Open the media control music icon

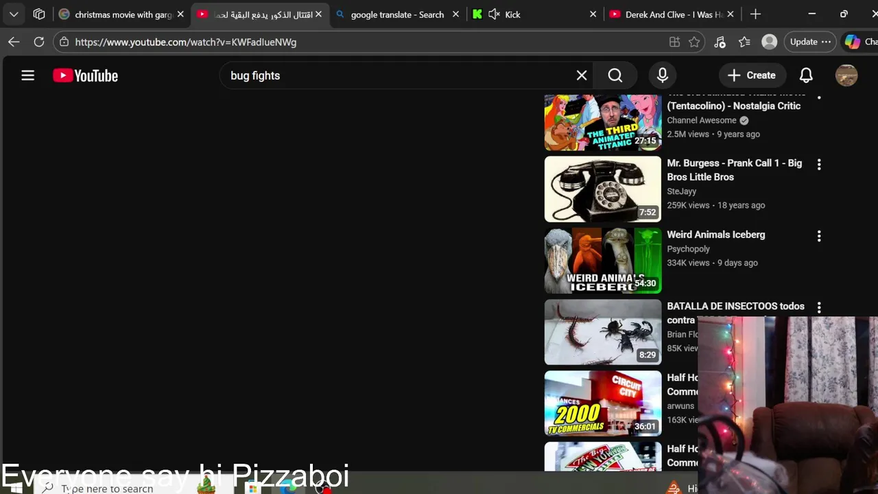click(720, 42)
